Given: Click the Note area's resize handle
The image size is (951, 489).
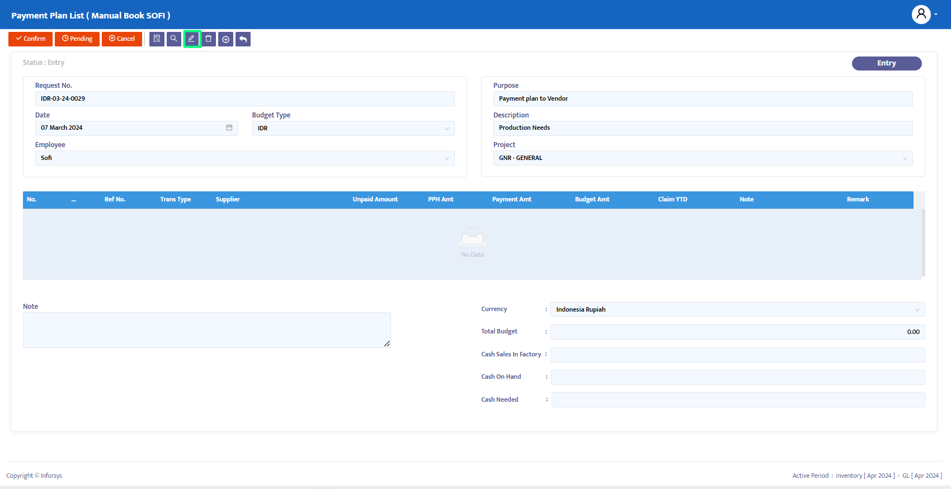Looking at the screenshot, I should coord(387,344).
